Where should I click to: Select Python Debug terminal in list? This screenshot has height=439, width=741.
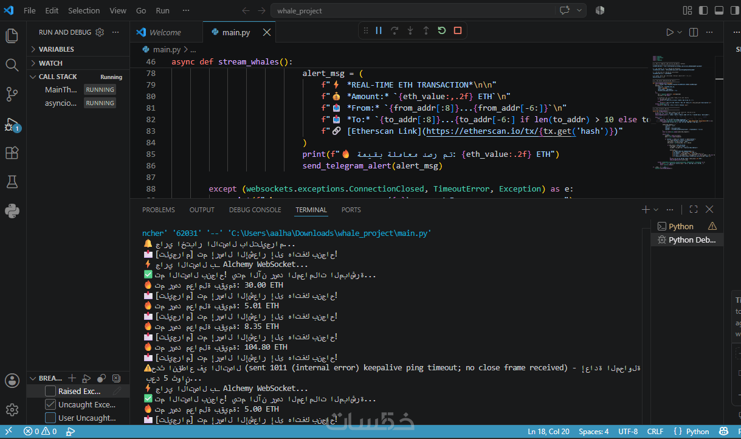pos(688,240)
